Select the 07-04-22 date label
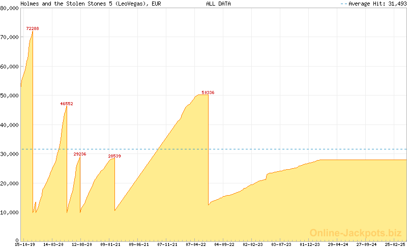Screen dimensions: 407x249 (196, 244)
